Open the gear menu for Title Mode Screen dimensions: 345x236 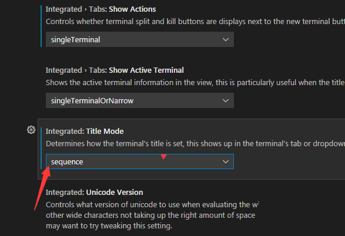coord(31,130)
